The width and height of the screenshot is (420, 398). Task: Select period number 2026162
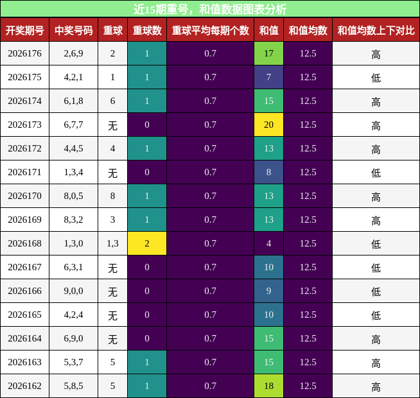24,386
